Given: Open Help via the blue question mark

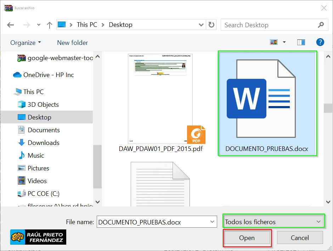Looking at the screenshot, I should [320, 42].
